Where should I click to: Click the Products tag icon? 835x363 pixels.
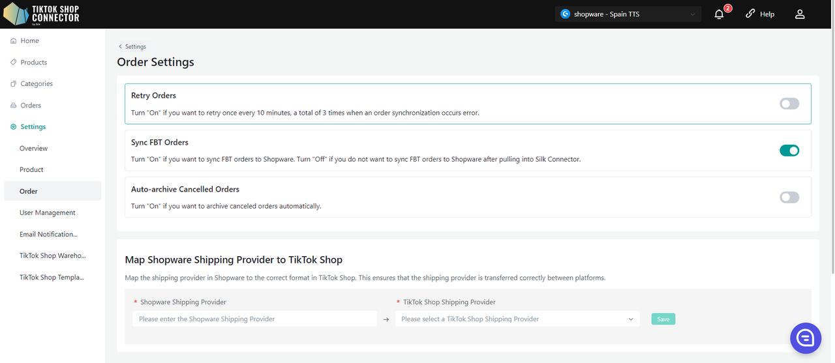14,63
